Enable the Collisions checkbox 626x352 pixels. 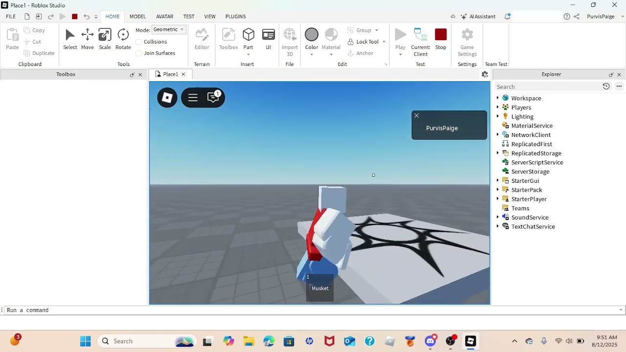coord(139,42)
